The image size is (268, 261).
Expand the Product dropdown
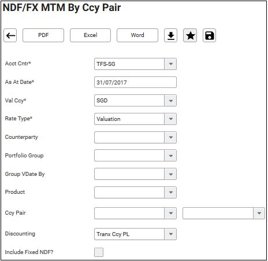pyautogui.click(x=170, y=192)
